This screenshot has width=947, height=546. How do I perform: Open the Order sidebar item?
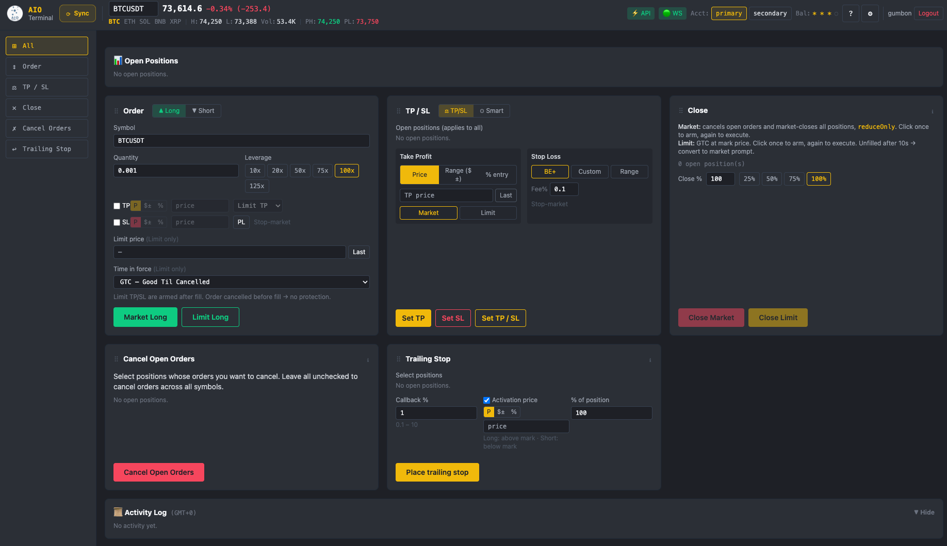click(x=47, y=67)
